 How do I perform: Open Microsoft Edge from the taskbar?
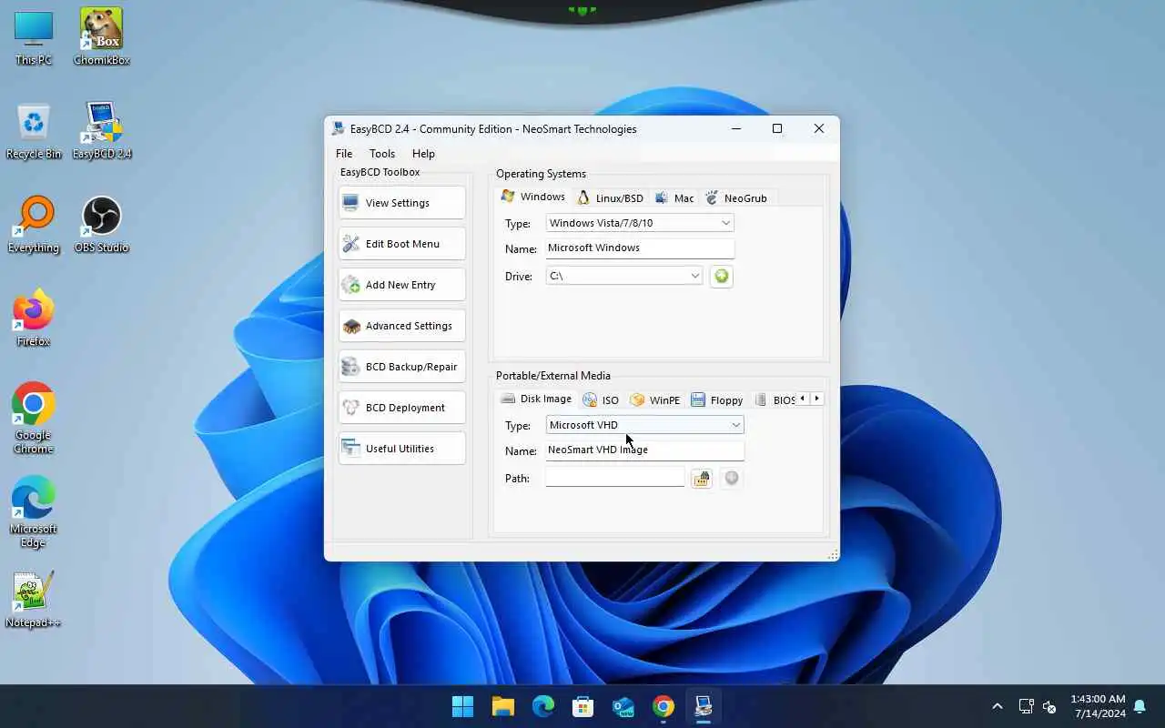tap(543, 706)
